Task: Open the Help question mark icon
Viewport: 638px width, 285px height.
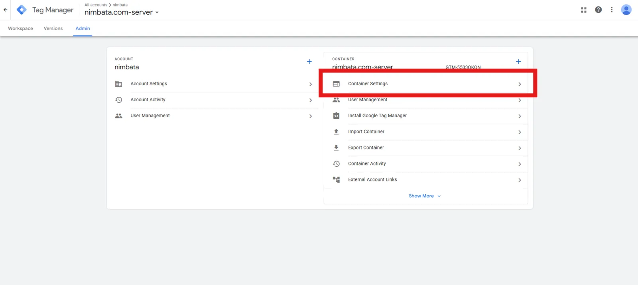Action: tap(598, 10)
